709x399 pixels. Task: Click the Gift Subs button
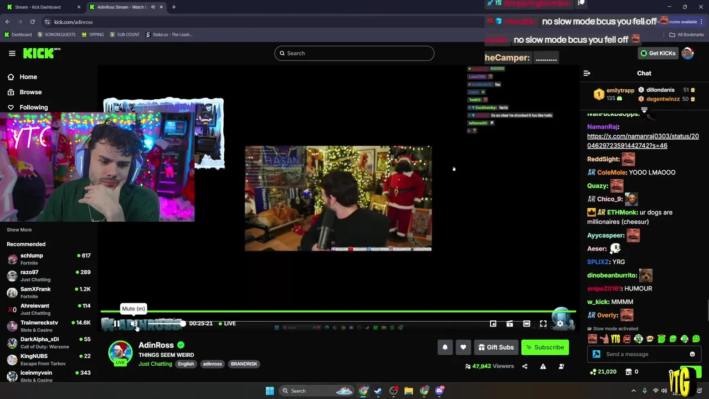(496, 347)
